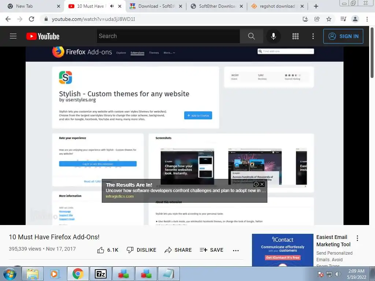
Task: Switch to the Download - SoftEther tab
Action: [x=156, y=6]
